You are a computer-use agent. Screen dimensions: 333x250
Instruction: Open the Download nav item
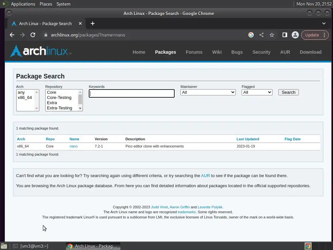311,52
